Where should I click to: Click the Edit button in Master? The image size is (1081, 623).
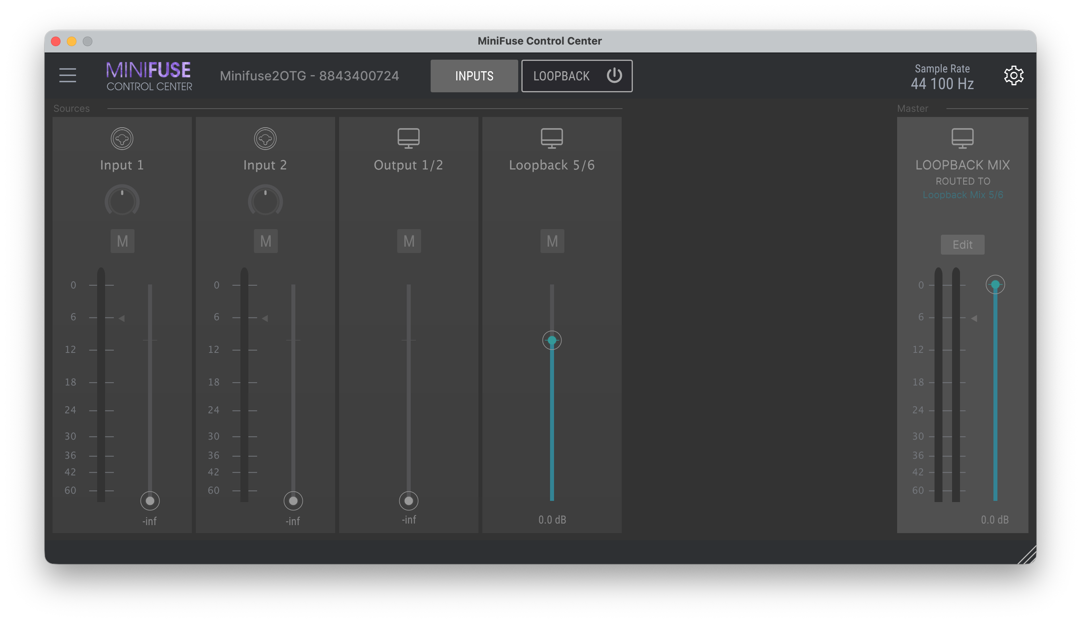[962, 245]
